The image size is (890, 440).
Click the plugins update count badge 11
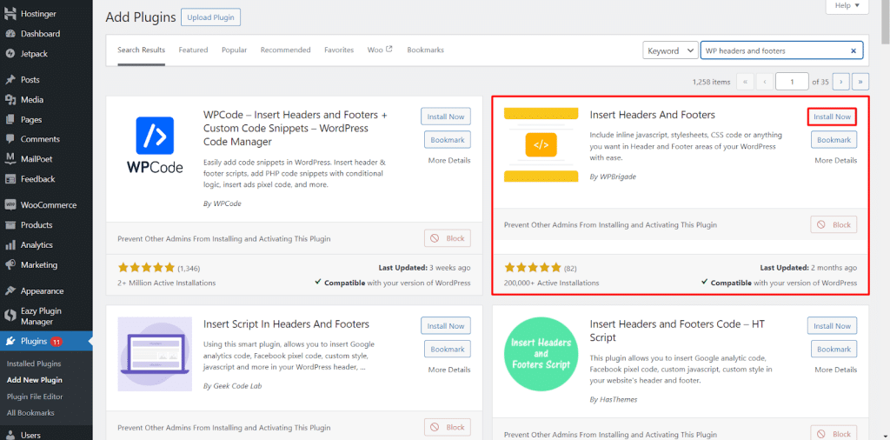(56, 342)
